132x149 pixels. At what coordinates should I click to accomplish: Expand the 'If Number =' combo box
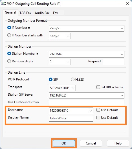122,29
